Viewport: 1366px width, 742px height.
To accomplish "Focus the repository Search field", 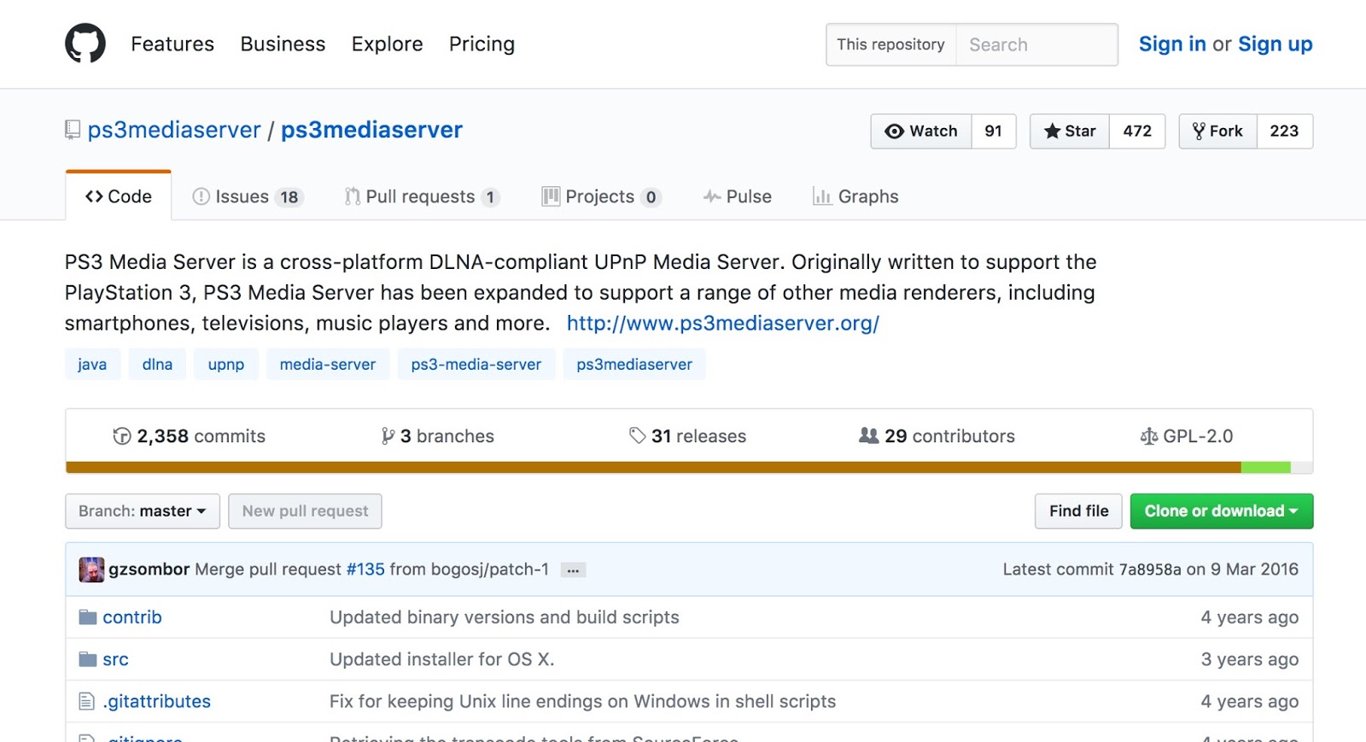I will pos(1036,44).
